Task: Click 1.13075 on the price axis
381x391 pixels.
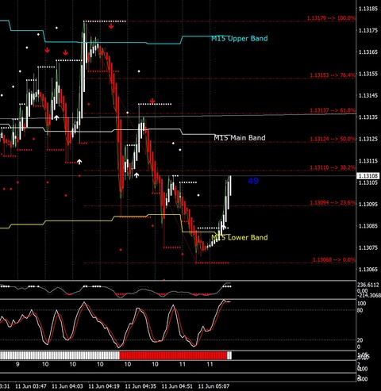Action: tap(368, 247)
